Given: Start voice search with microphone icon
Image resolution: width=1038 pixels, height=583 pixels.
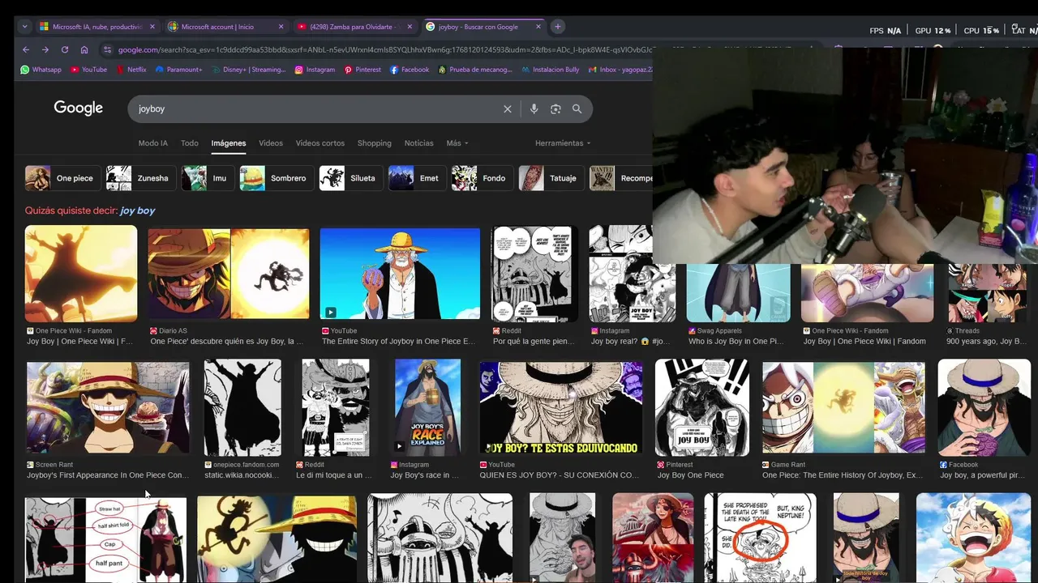Looking at the screenshot, I should pos(534,109).
